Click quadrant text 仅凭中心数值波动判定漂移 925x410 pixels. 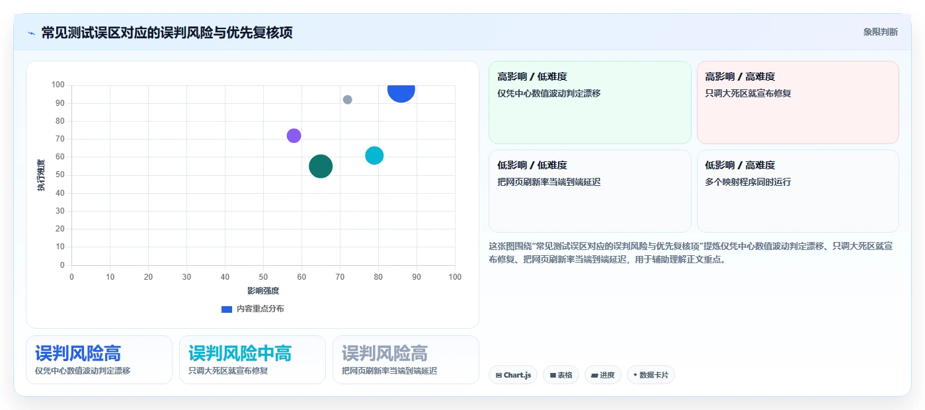pyautogui.click(x=549, y=93)
